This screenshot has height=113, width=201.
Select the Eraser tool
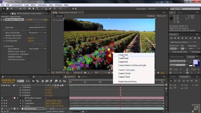[50, 8]
